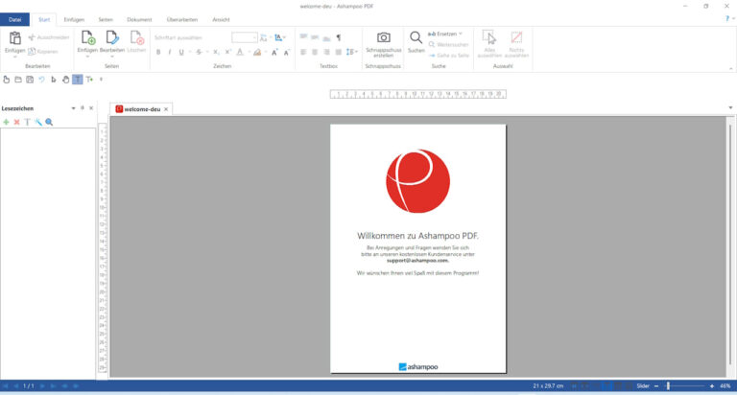Close the welcome-deu document tab

[x=166, y=109]
